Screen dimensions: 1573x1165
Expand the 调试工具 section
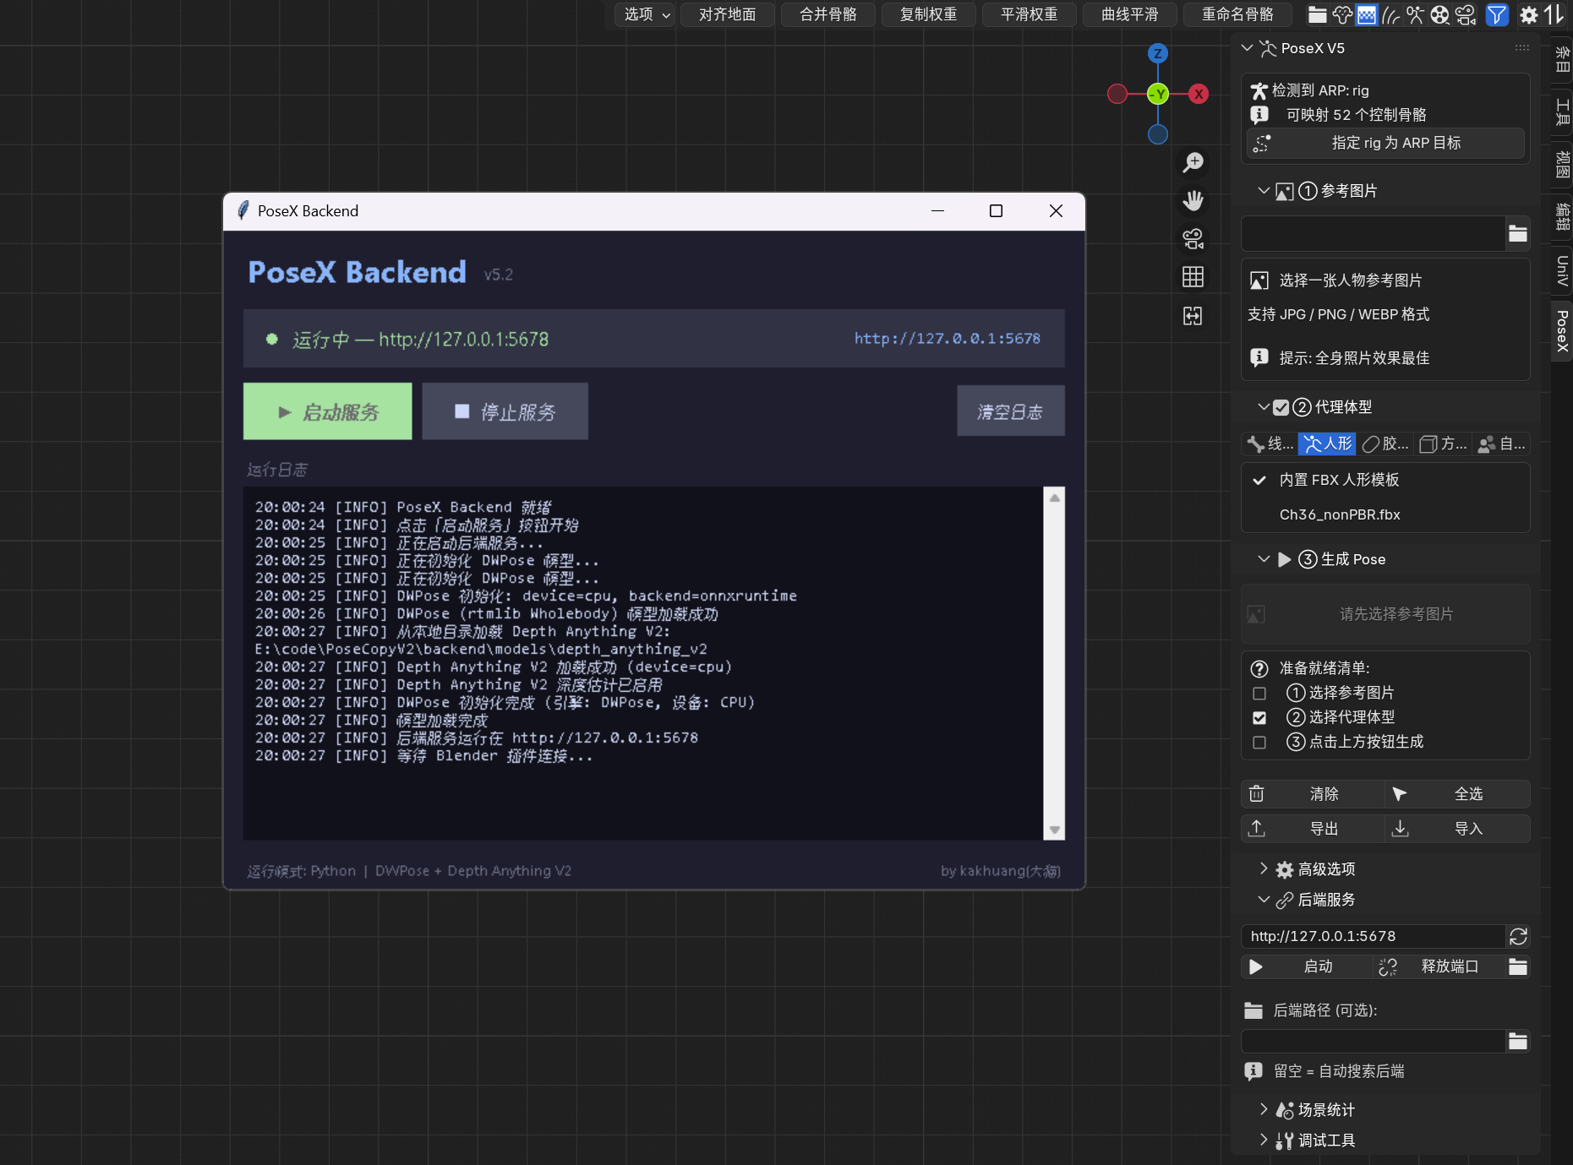pyautogui.click(x=1264, y=1141)
